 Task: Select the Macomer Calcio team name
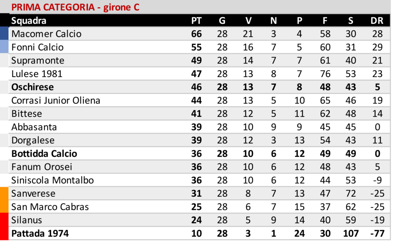(x=46, y=34)
